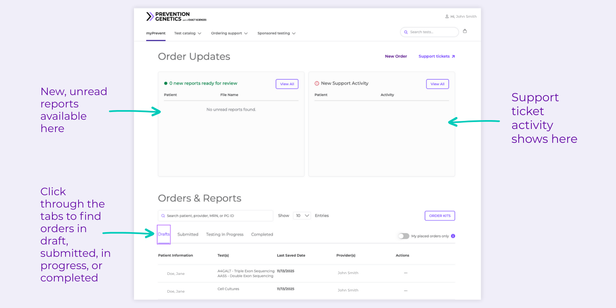Open actions ellipsis for Cell Cultures order
The height and width of the screenshot is (308, 616).
pyautogui.click(x=405, y=291)
